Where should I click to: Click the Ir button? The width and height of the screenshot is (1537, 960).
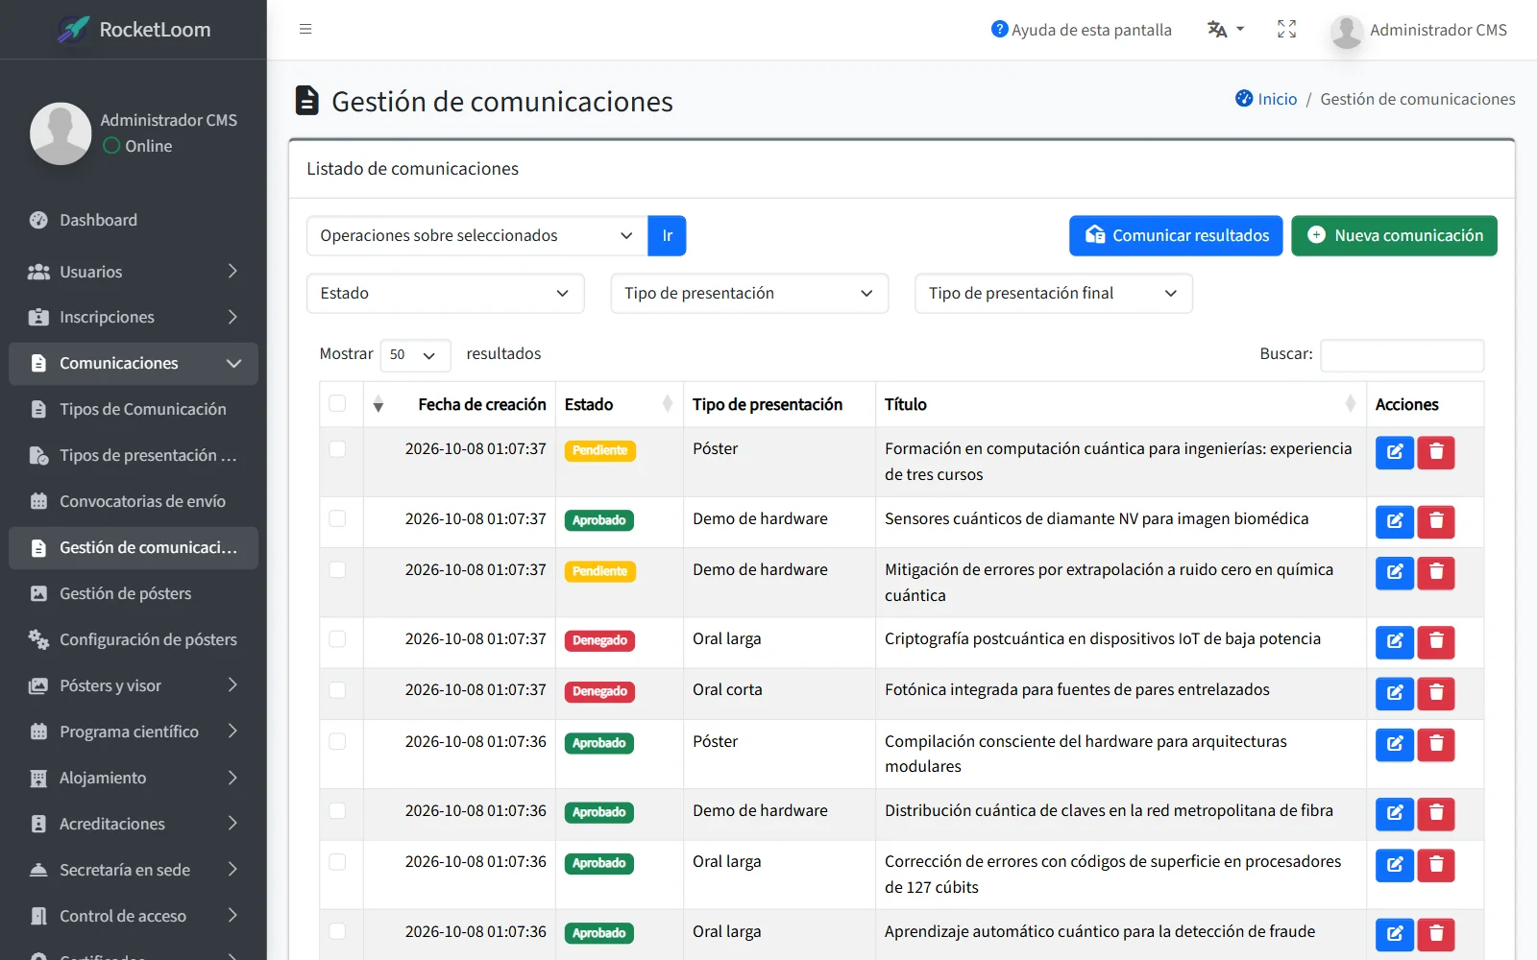(667, 235)
